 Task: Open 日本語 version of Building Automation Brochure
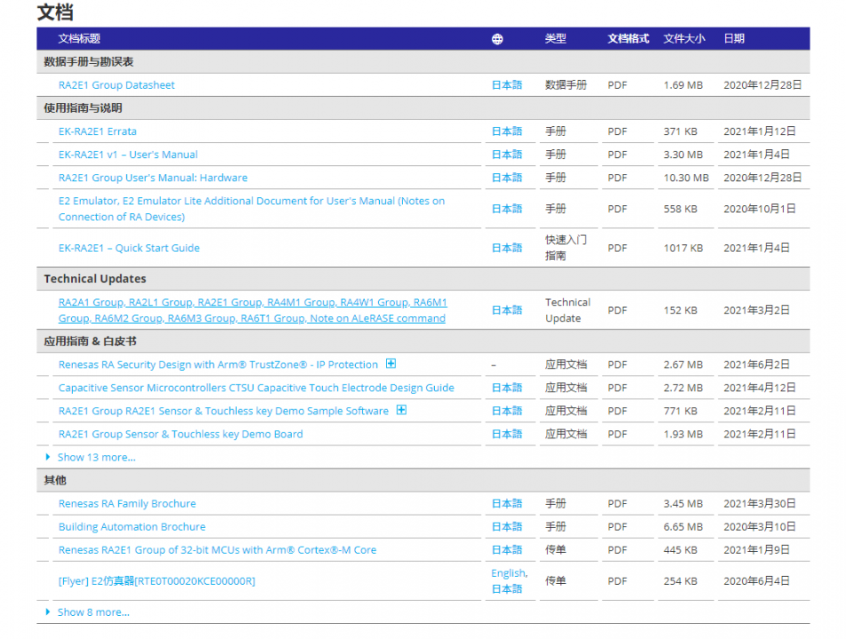tap(507, 526)
